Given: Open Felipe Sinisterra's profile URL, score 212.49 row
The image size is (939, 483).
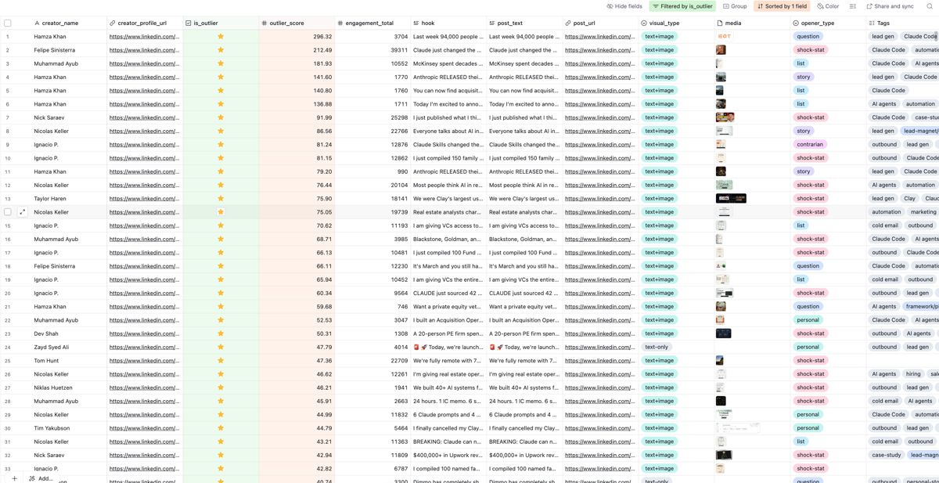Looking at the screenshot, I should 144,50.
